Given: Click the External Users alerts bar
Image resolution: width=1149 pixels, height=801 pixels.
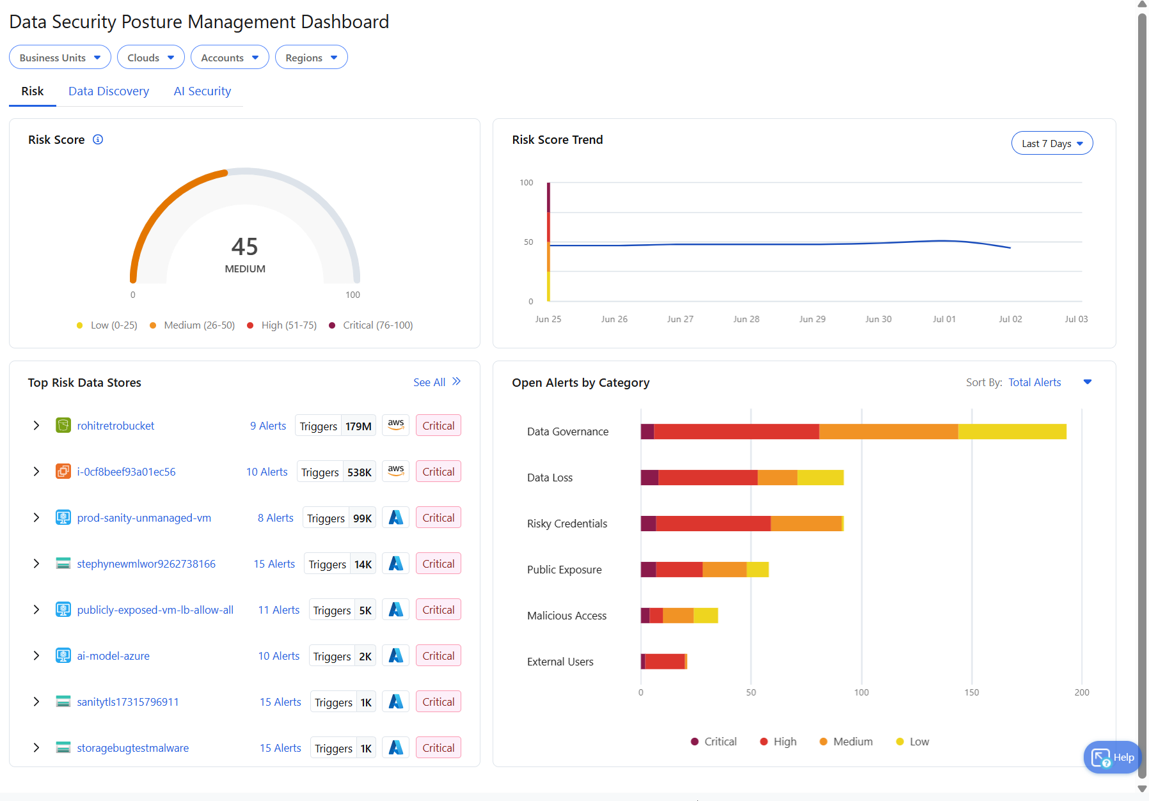Looking at the screenshot, I should coord(664,662).
